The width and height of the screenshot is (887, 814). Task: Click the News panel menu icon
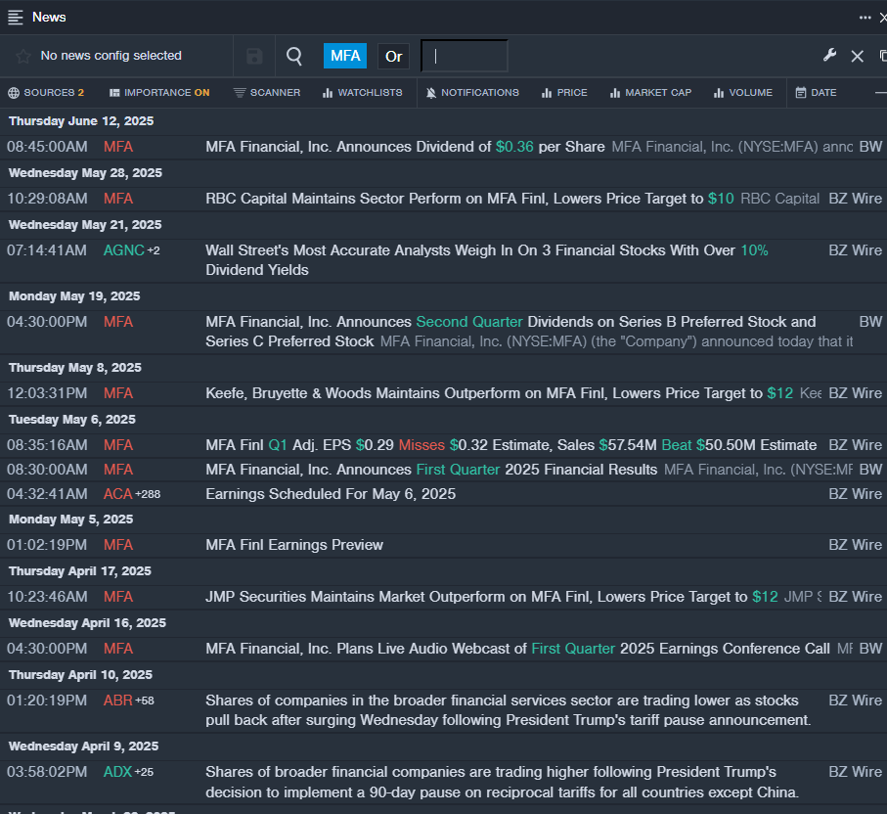pos(16,18)
